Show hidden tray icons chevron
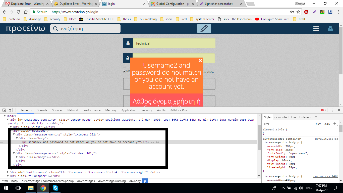343x193 pixels. coord(283,188)
